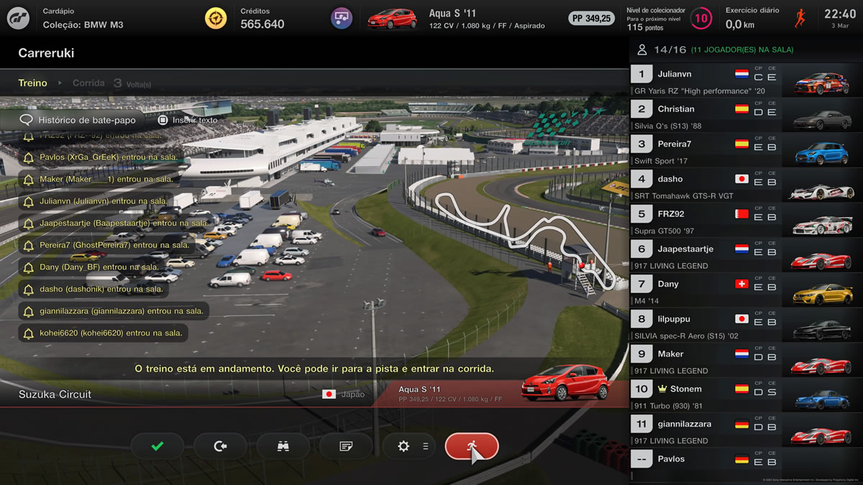This screenshot has width=863, height=485.
Task: Click the Suzuka Circuit track name
Action: pos(55,394)
